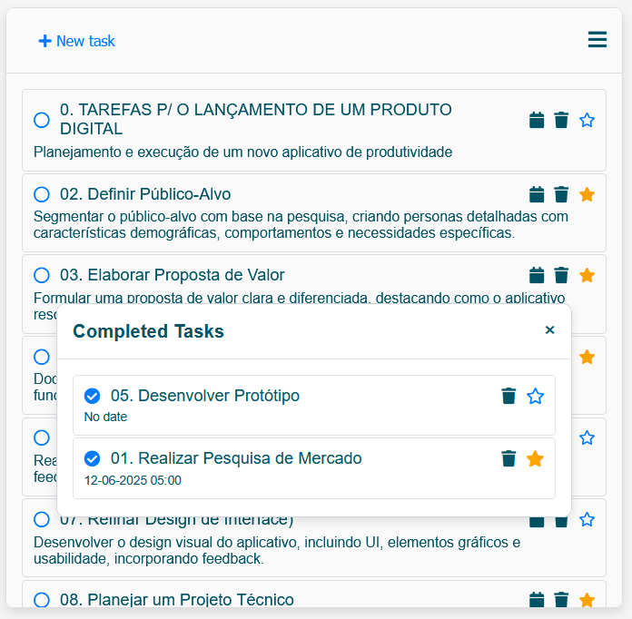Delete completed 01. Realizar Pesquisa de Mercado
Viewport: 632px width, 619px height.
pos(509,458)
